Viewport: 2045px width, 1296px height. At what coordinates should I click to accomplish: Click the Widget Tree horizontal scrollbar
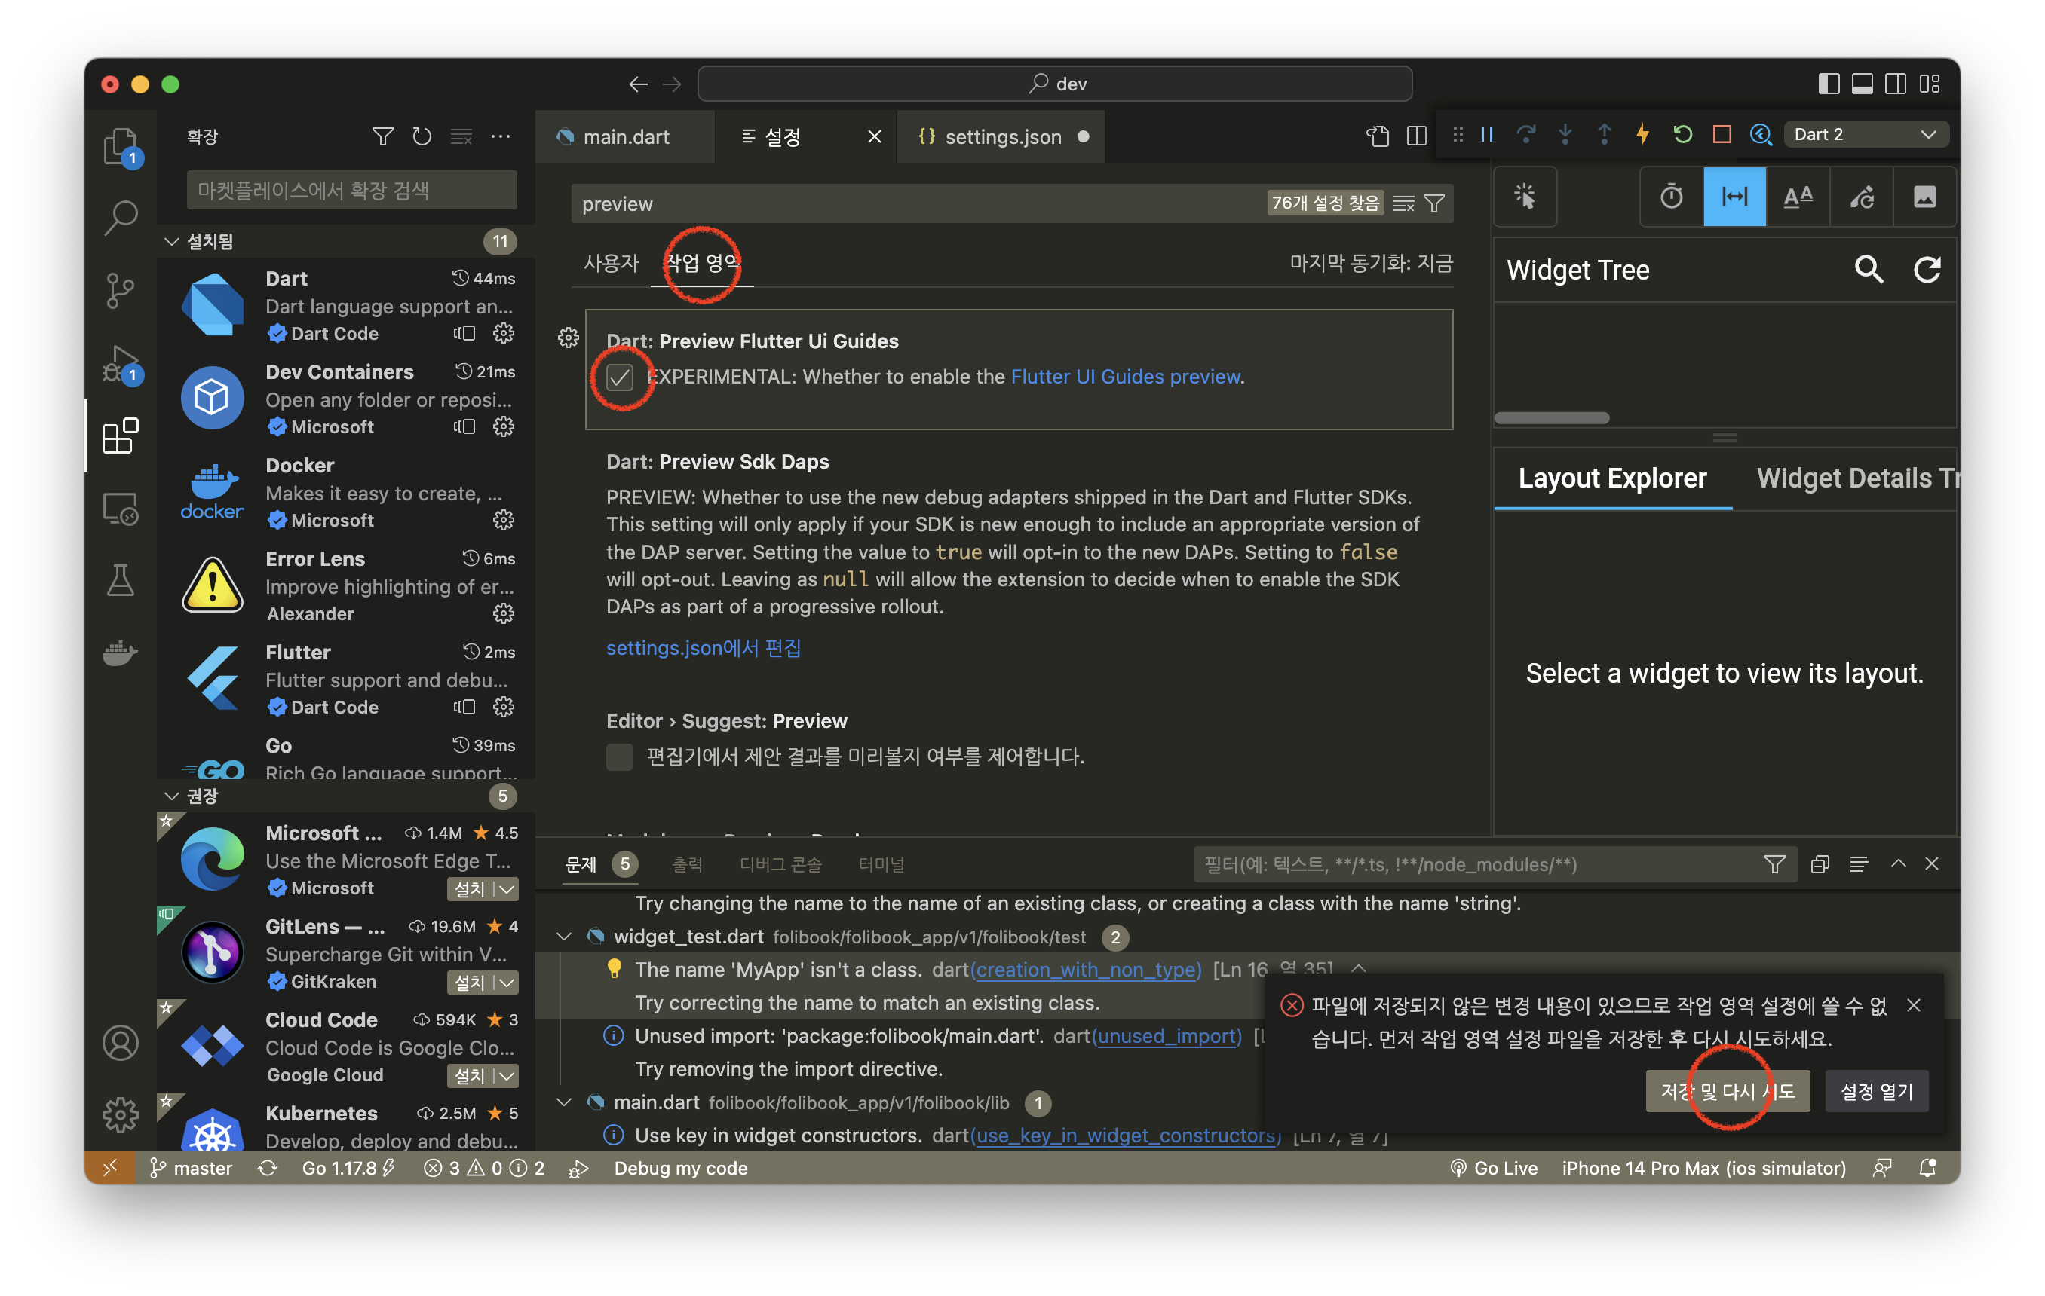pyautogui.click(x=1552, y=417)
